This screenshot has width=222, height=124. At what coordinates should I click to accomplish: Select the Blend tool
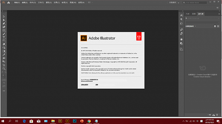click(x=4, y=62)
